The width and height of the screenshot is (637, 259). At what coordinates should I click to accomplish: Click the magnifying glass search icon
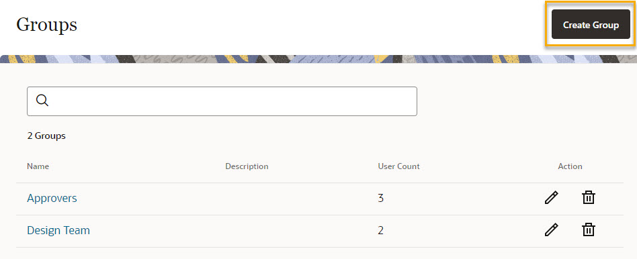[42, 100]
